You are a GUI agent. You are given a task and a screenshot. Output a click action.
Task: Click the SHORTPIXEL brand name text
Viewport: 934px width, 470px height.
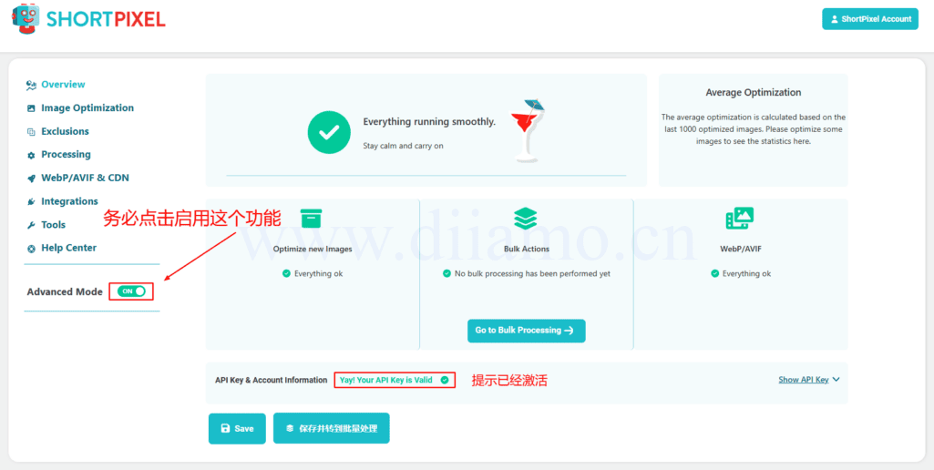tap(106, 19)
